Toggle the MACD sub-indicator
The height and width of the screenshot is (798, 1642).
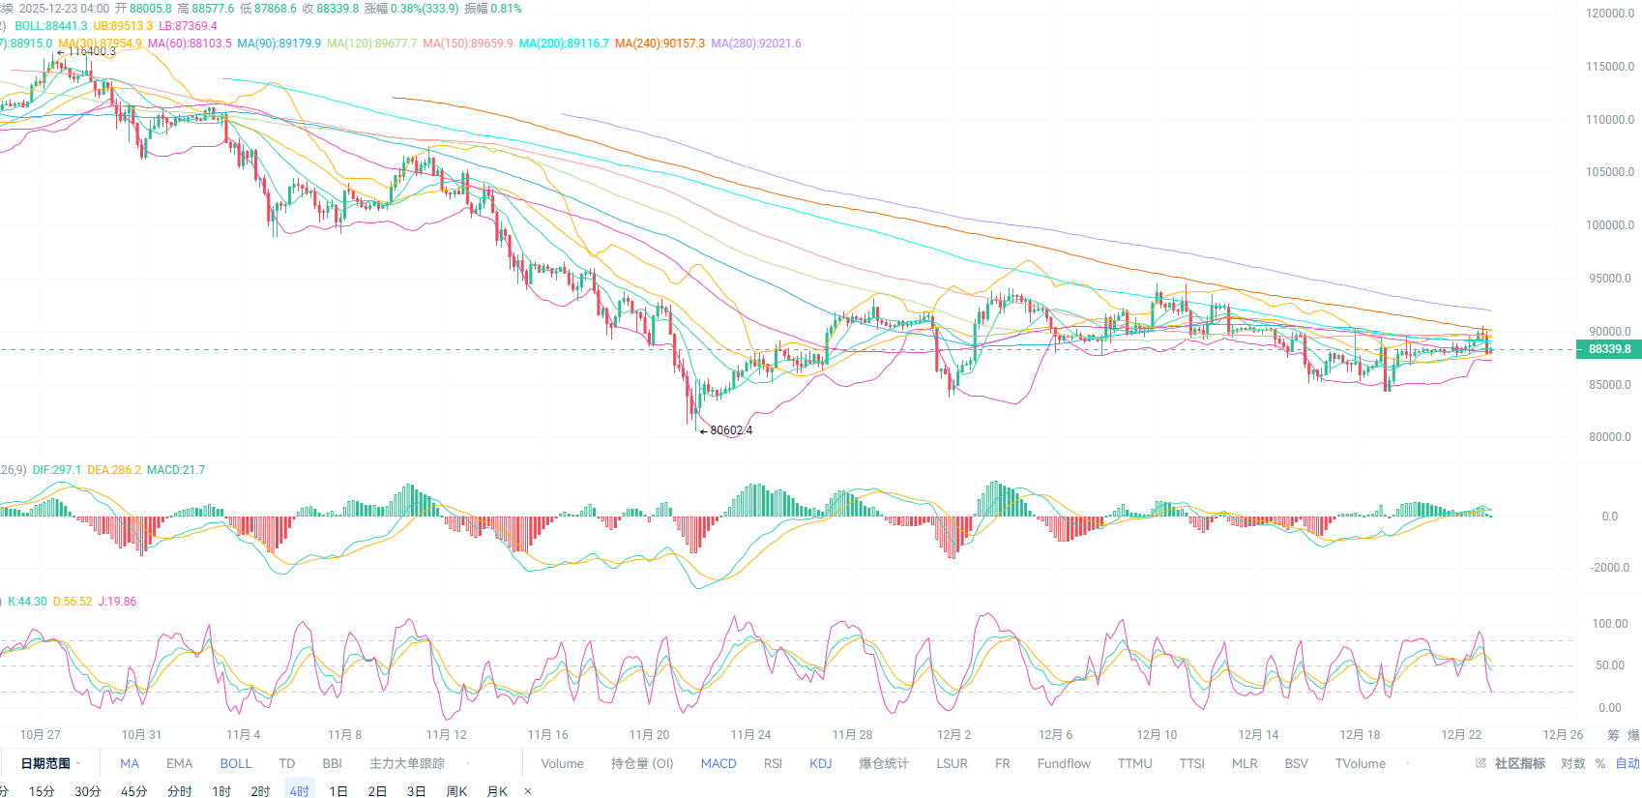(718, 763)
